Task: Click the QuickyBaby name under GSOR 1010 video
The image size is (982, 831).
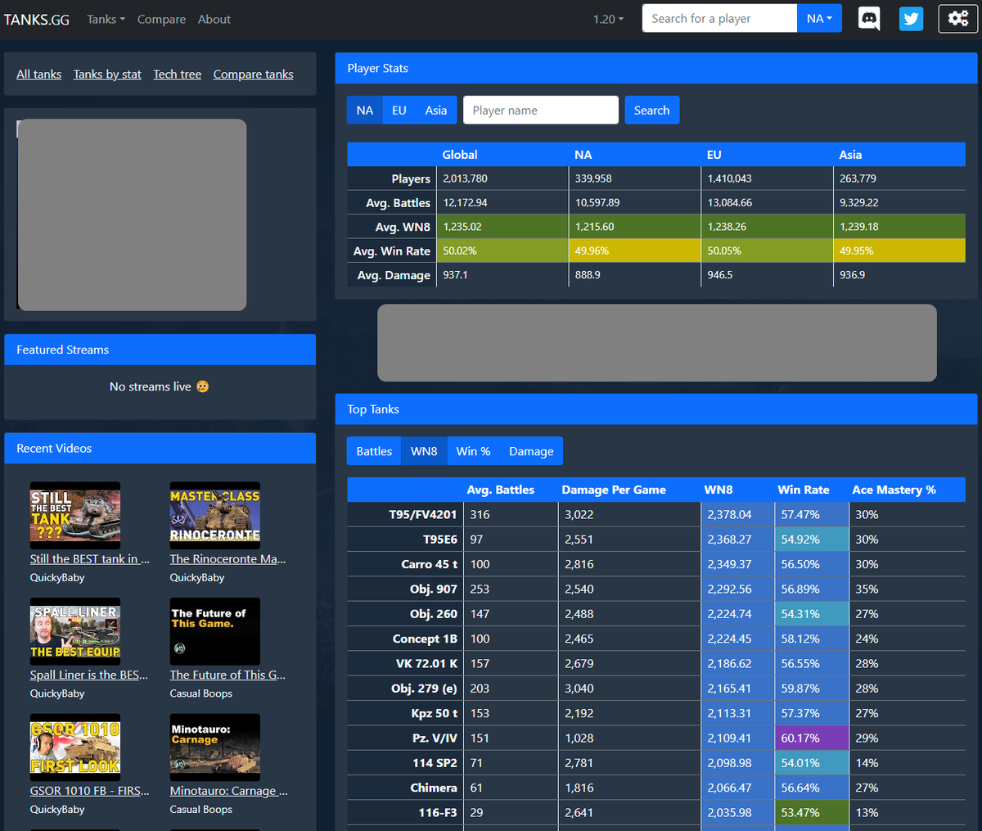Action: click(57, 809)
